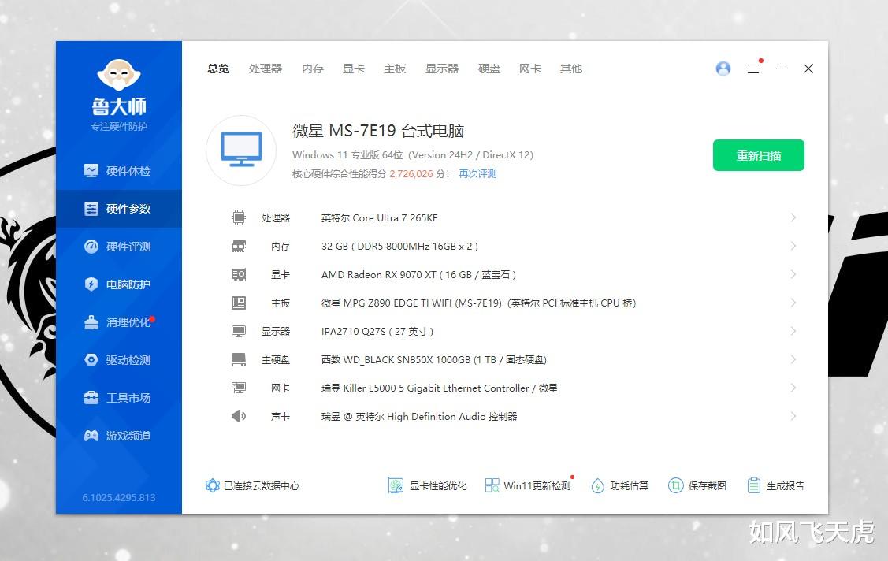
Task: Click the 鲁大师 mascot logo
Action: click(119, 75)
